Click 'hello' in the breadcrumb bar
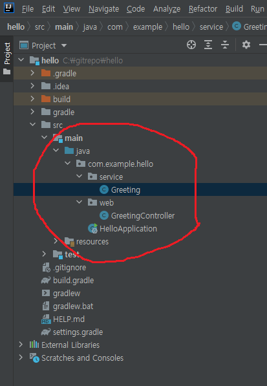 [x=16, y=27]
